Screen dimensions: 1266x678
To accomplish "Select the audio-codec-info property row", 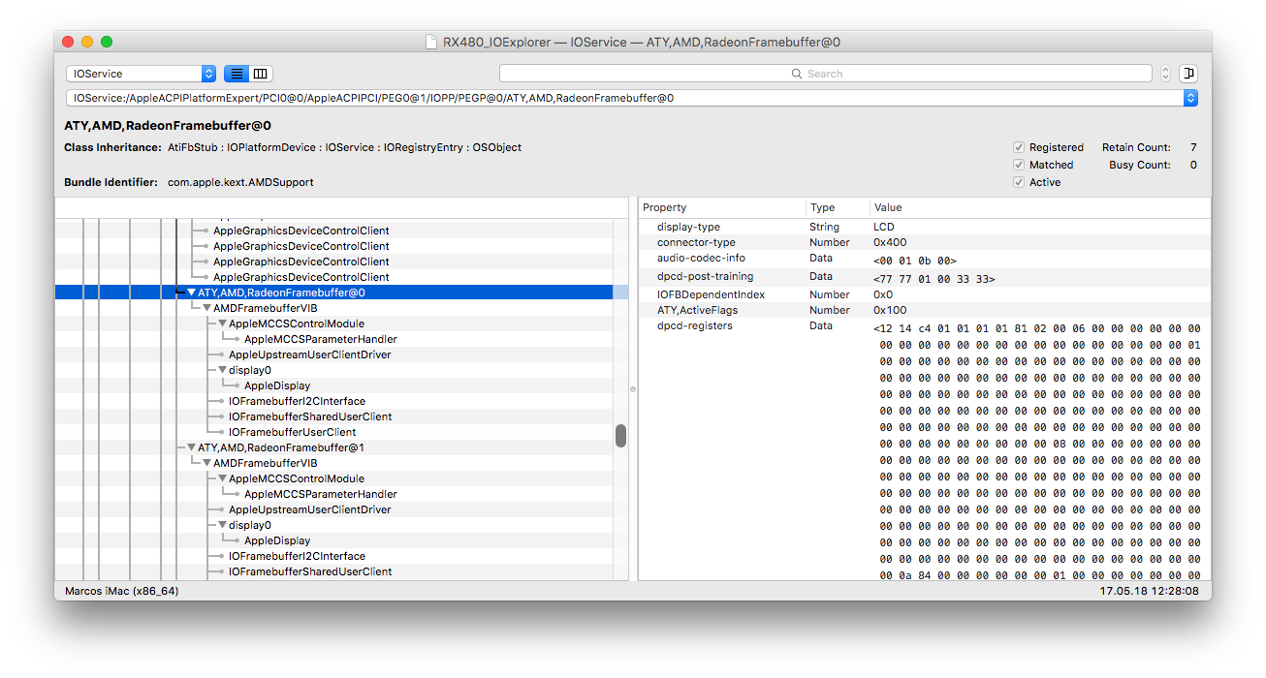I will point(924,259).
